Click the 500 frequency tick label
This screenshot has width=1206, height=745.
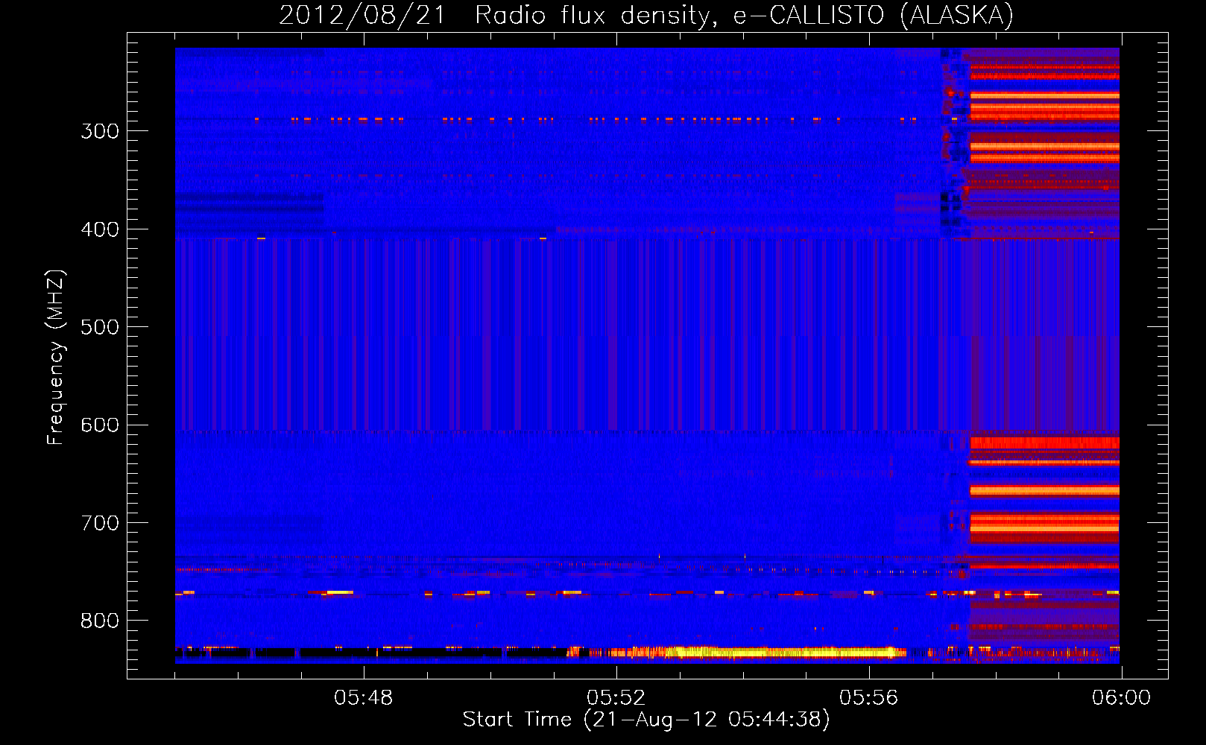pyautogui.click(x=100, y=327)
